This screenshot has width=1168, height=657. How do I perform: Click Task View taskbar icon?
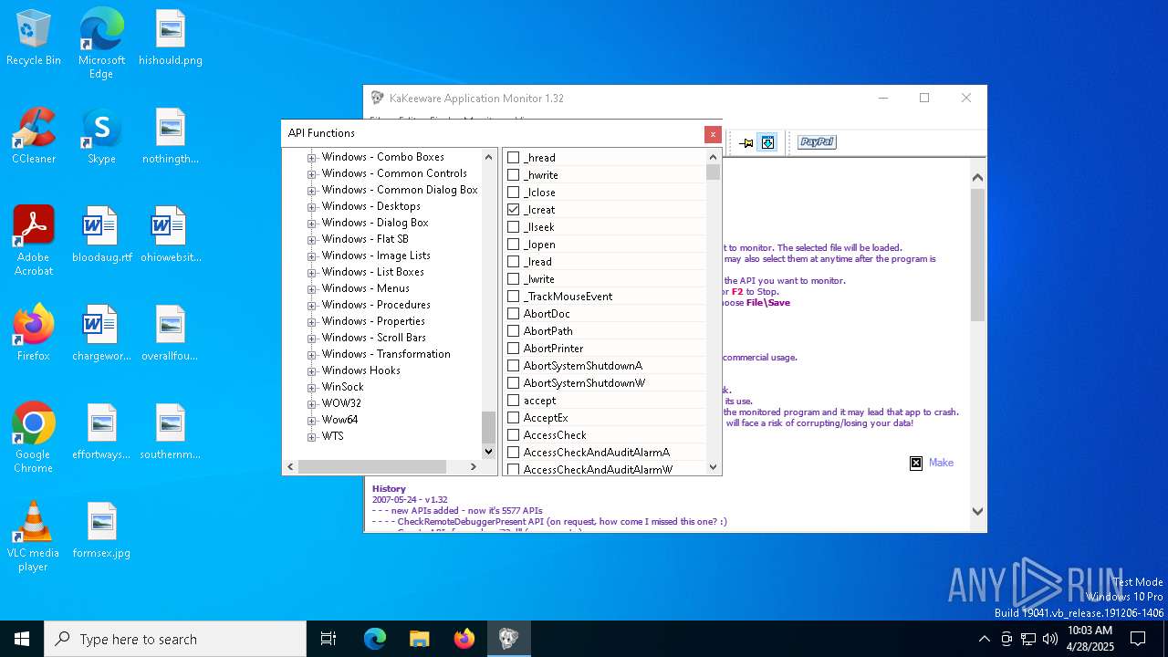tap(328, 639)
